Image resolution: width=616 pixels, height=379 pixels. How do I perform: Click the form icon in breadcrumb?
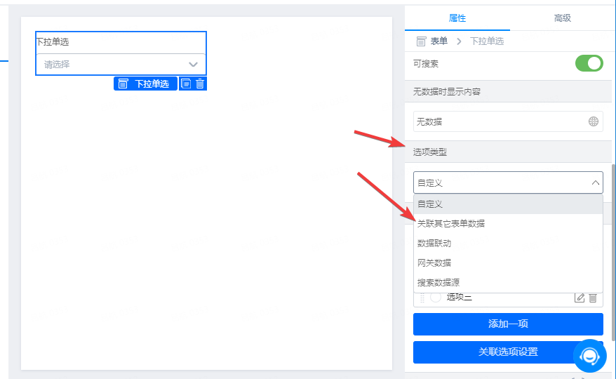421,41
